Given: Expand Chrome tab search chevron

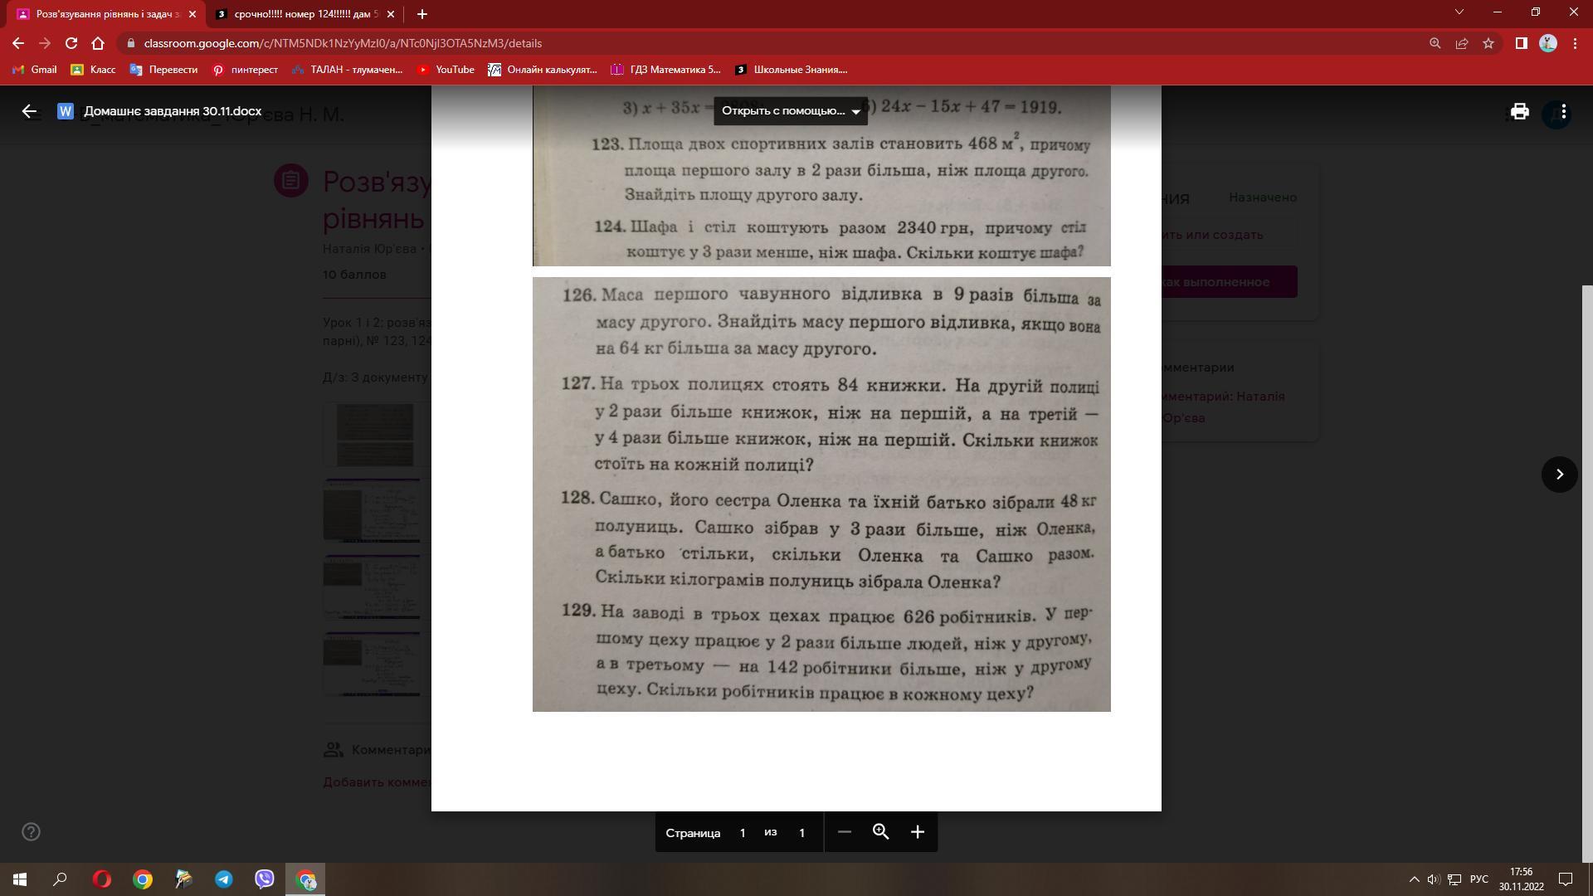Looking at the screenshot, I should pos(1459,12).
